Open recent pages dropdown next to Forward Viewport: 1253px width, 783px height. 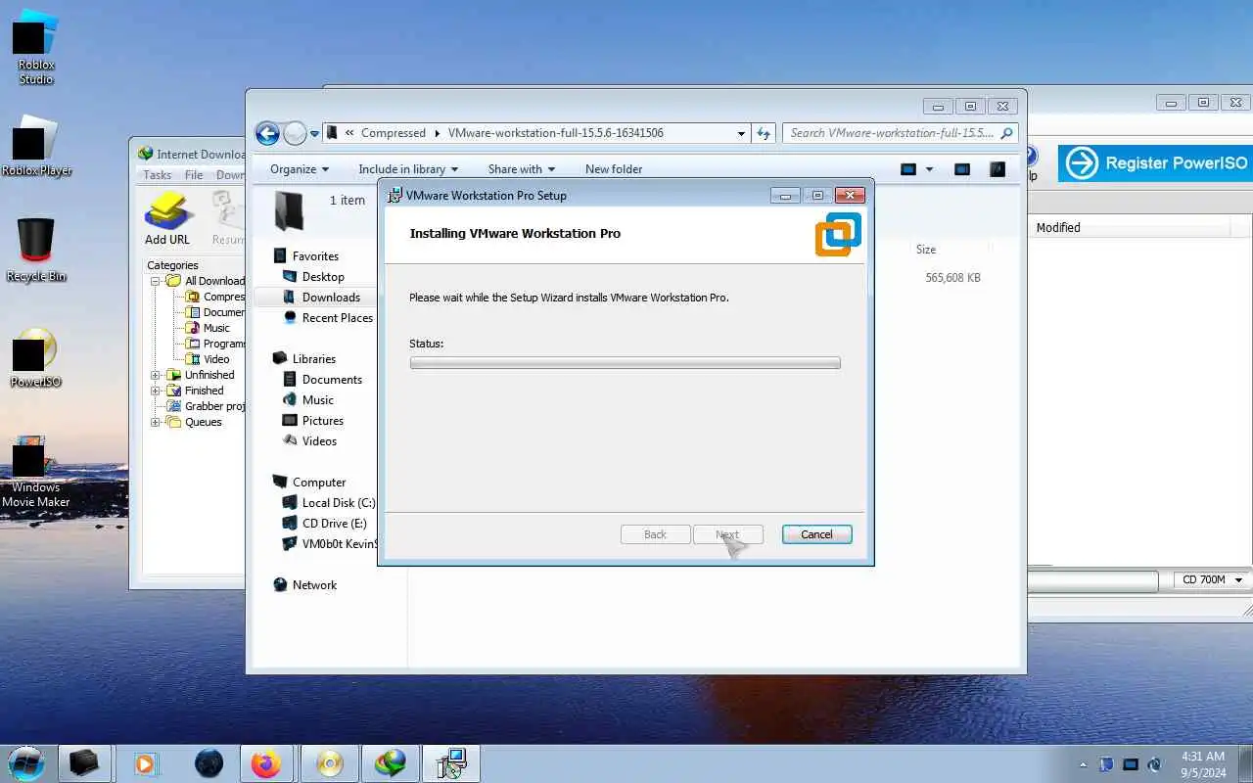(x=314, y=133)
